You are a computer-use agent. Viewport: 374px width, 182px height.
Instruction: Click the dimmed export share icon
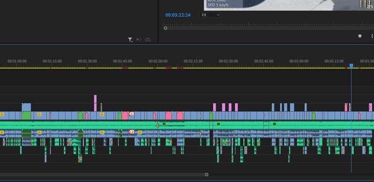pyautogui.click(x=148, y=39)
